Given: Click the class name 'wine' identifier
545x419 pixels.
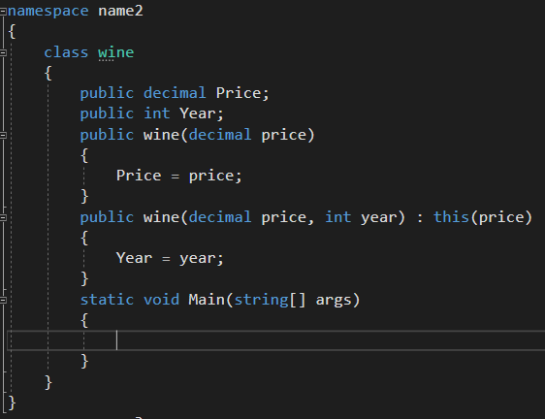Looking at the screenshot, I should (115, 52).
